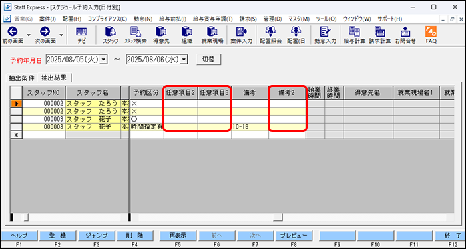466x249 pixels.
Task: Select the 任意項目3 column header
Action: pos(214,93)
